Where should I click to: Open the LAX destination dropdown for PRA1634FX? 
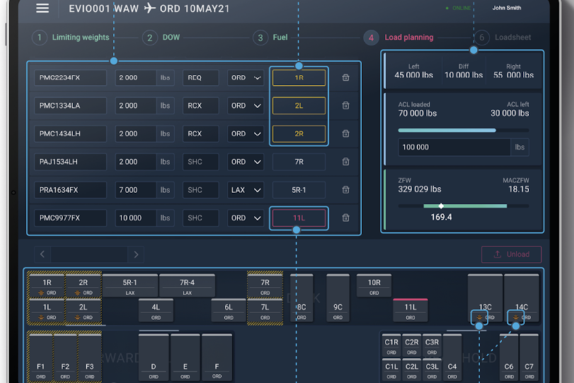point(245,190)
